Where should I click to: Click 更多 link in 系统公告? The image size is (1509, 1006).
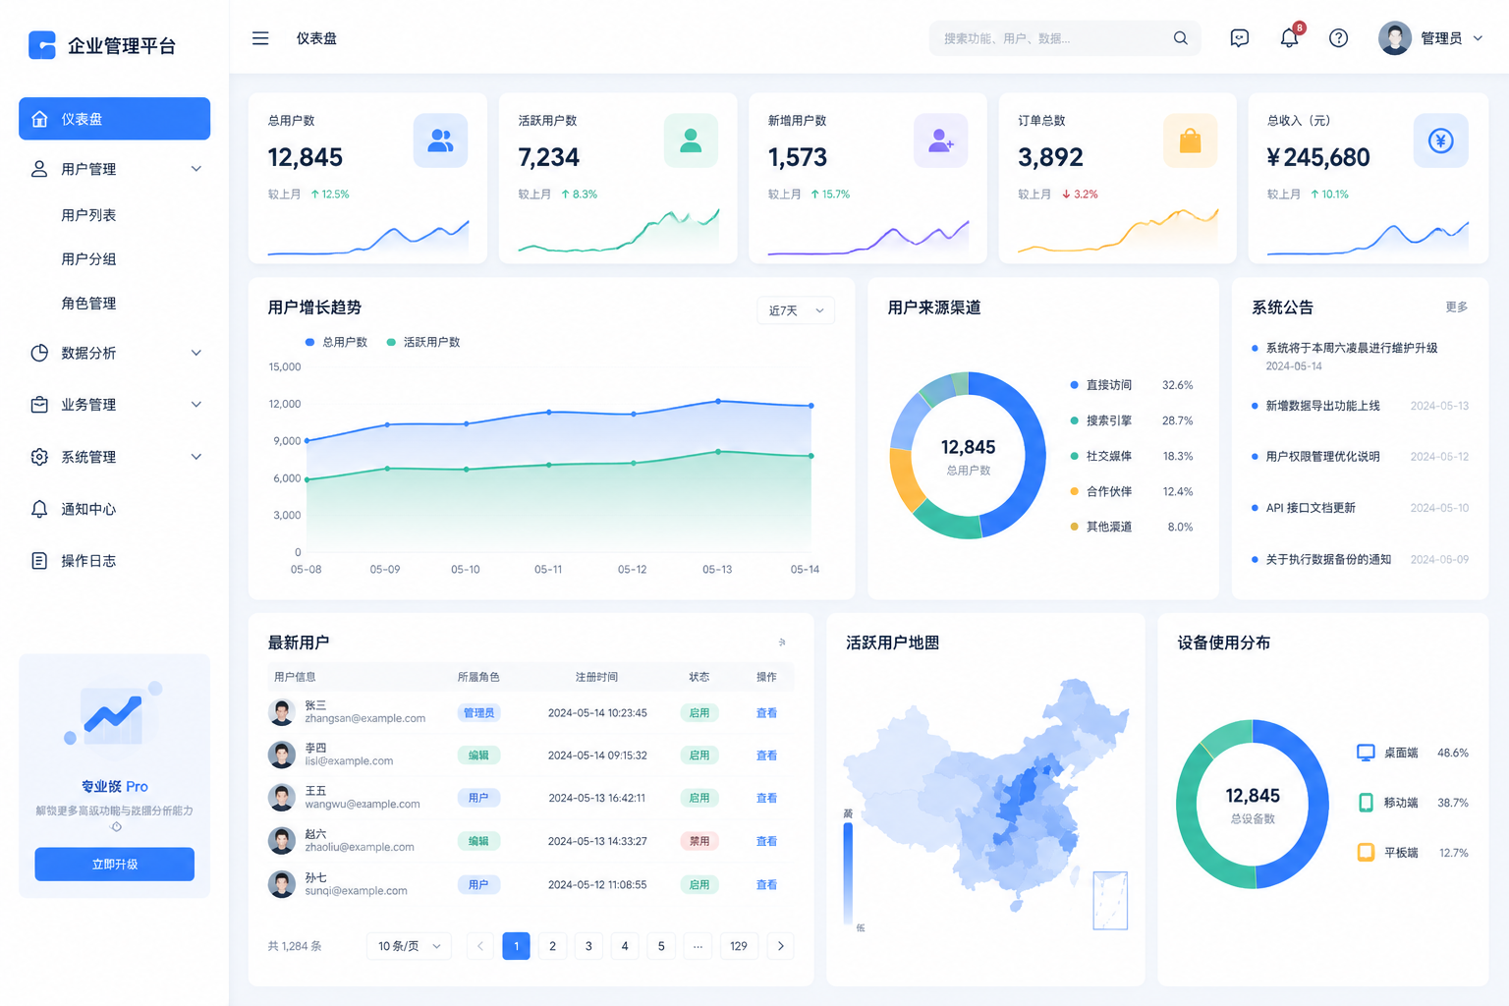coord(1456,307)
